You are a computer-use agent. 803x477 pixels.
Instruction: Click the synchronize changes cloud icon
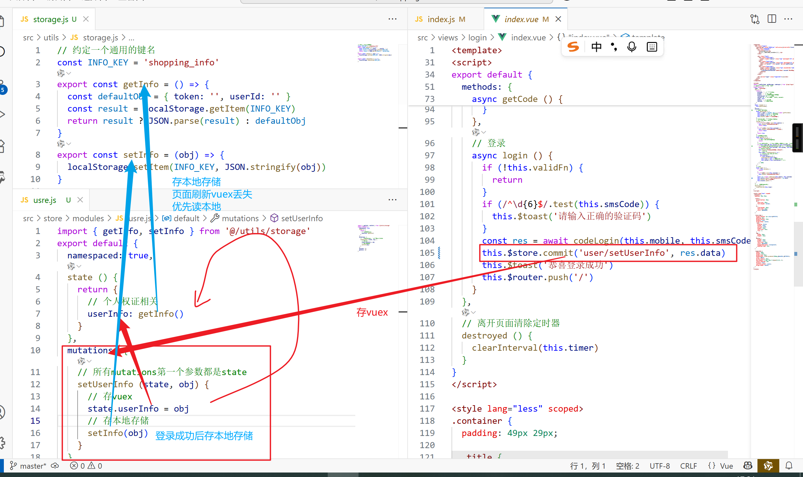55,465
